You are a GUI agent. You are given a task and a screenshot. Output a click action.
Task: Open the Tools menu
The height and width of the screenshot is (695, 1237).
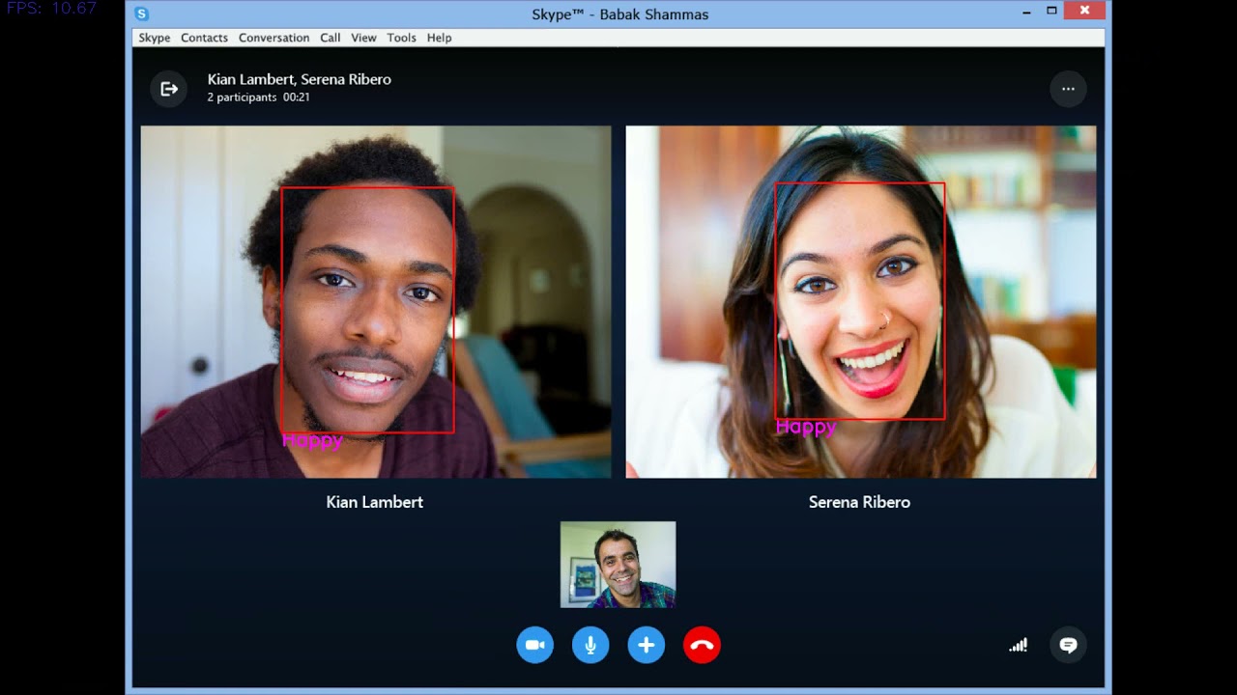tap(401, 38)
